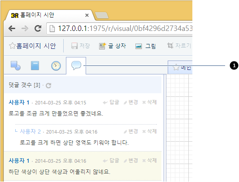
Task: Insert a 글 상자 text box
Action: point(113,46)
